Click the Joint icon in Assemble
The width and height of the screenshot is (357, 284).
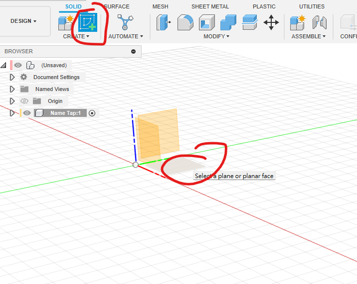319,22
